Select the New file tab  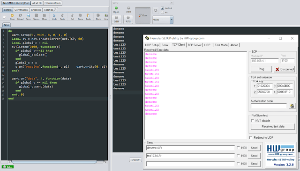tap(7, 25)
